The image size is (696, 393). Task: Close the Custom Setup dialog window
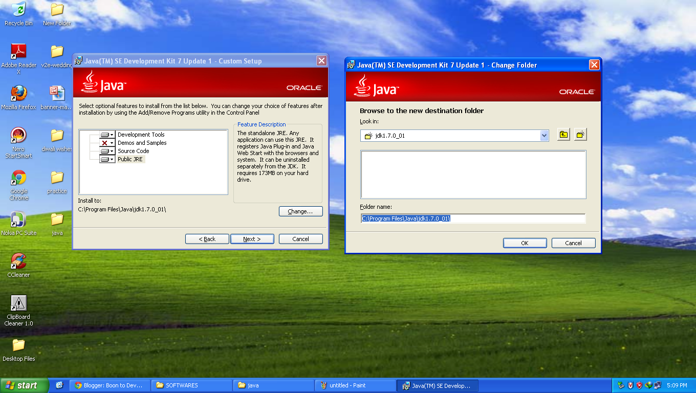(321, 61)
